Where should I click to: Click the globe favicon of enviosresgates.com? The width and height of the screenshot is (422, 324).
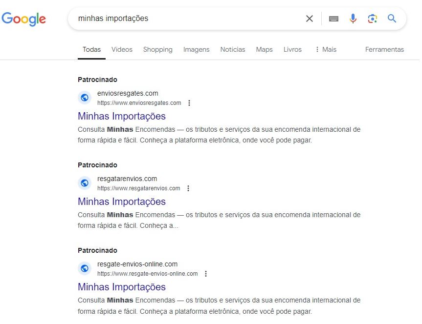85,98
